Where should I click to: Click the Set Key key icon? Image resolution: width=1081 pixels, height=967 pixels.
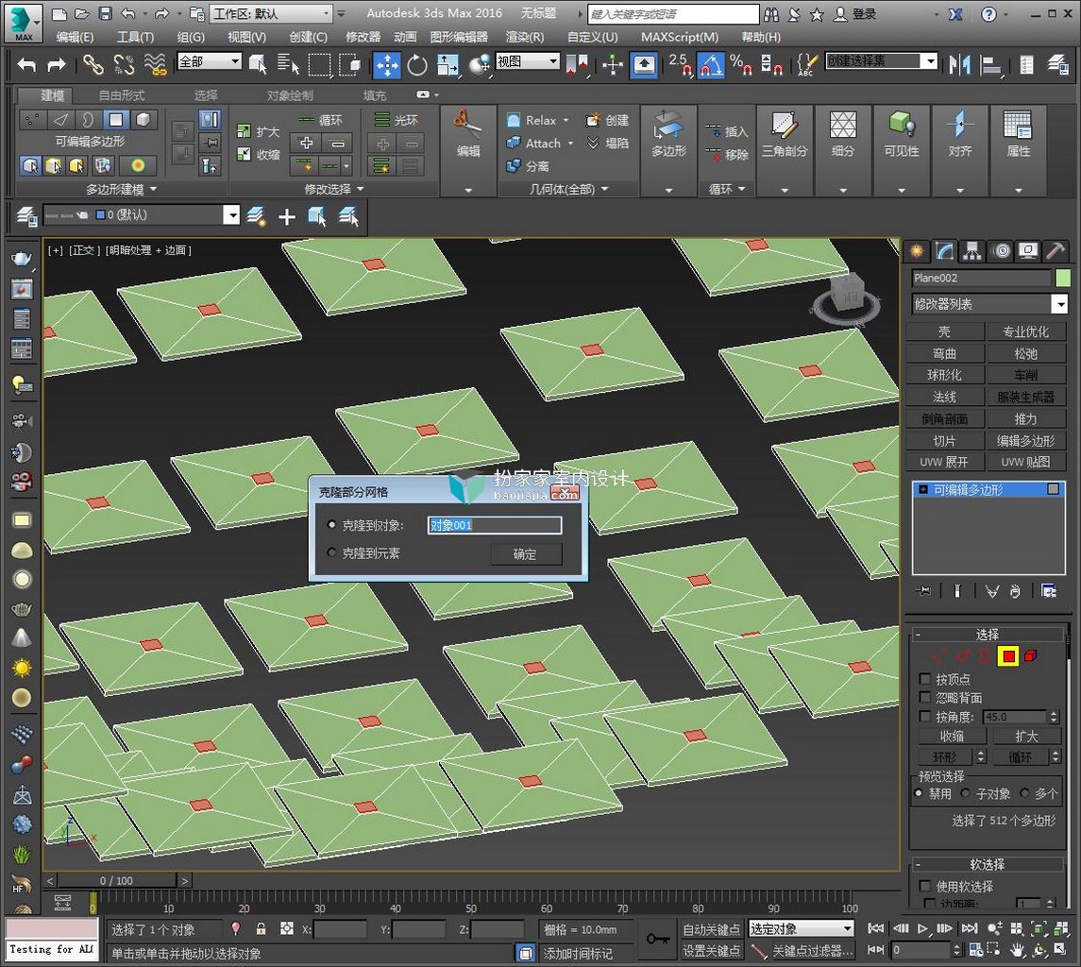click(657, 939)
